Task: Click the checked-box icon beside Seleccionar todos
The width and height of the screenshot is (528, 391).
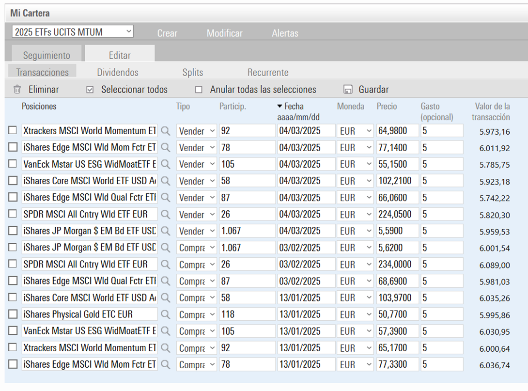Action: point(90,90)
